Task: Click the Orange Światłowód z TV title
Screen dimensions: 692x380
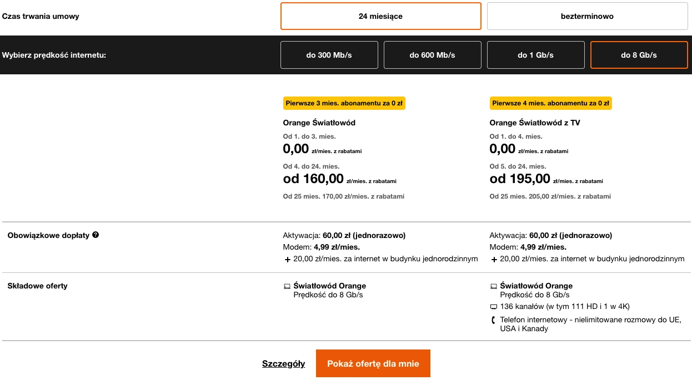Action: pos(535,123)
